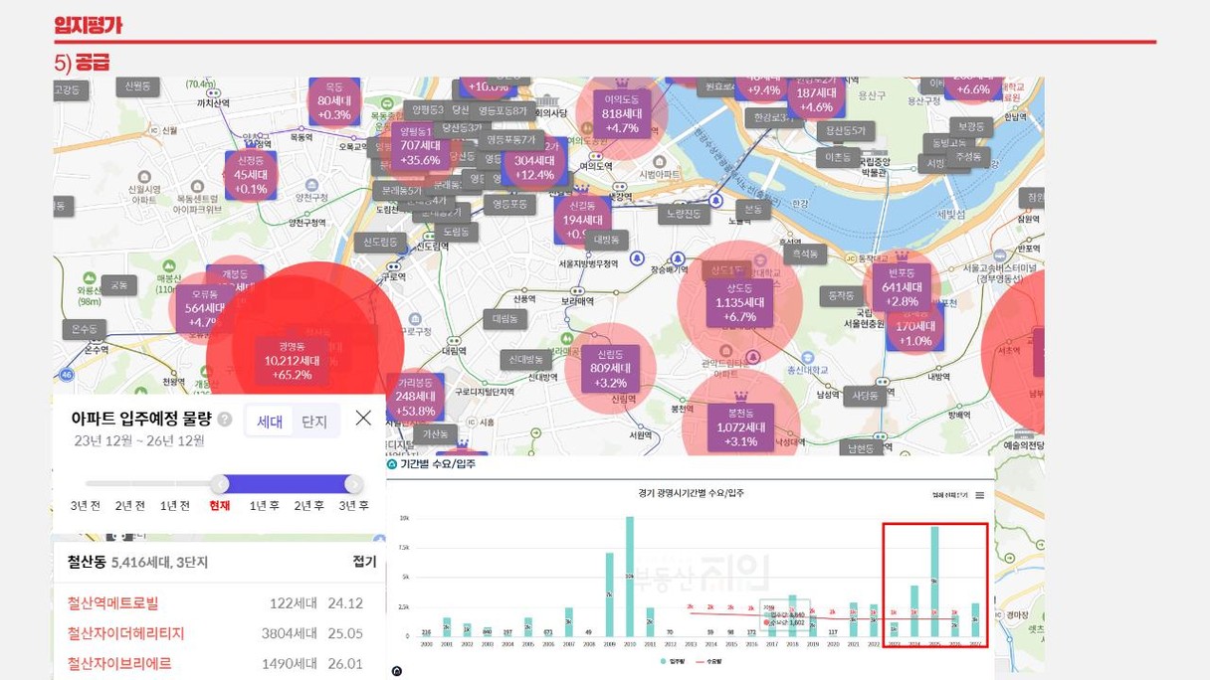
Task: Click the 영등포동 district label
Action: click(x=509, y=204)
